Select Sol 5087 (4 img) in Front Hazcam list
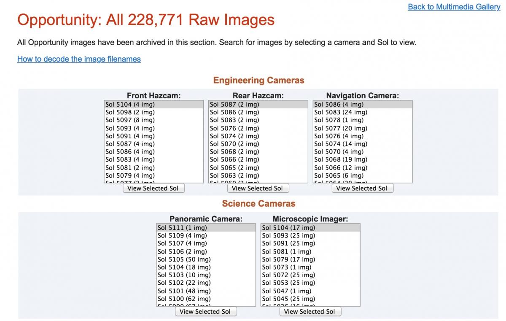Viewport: 506px width, 321px height. point(153,144)
